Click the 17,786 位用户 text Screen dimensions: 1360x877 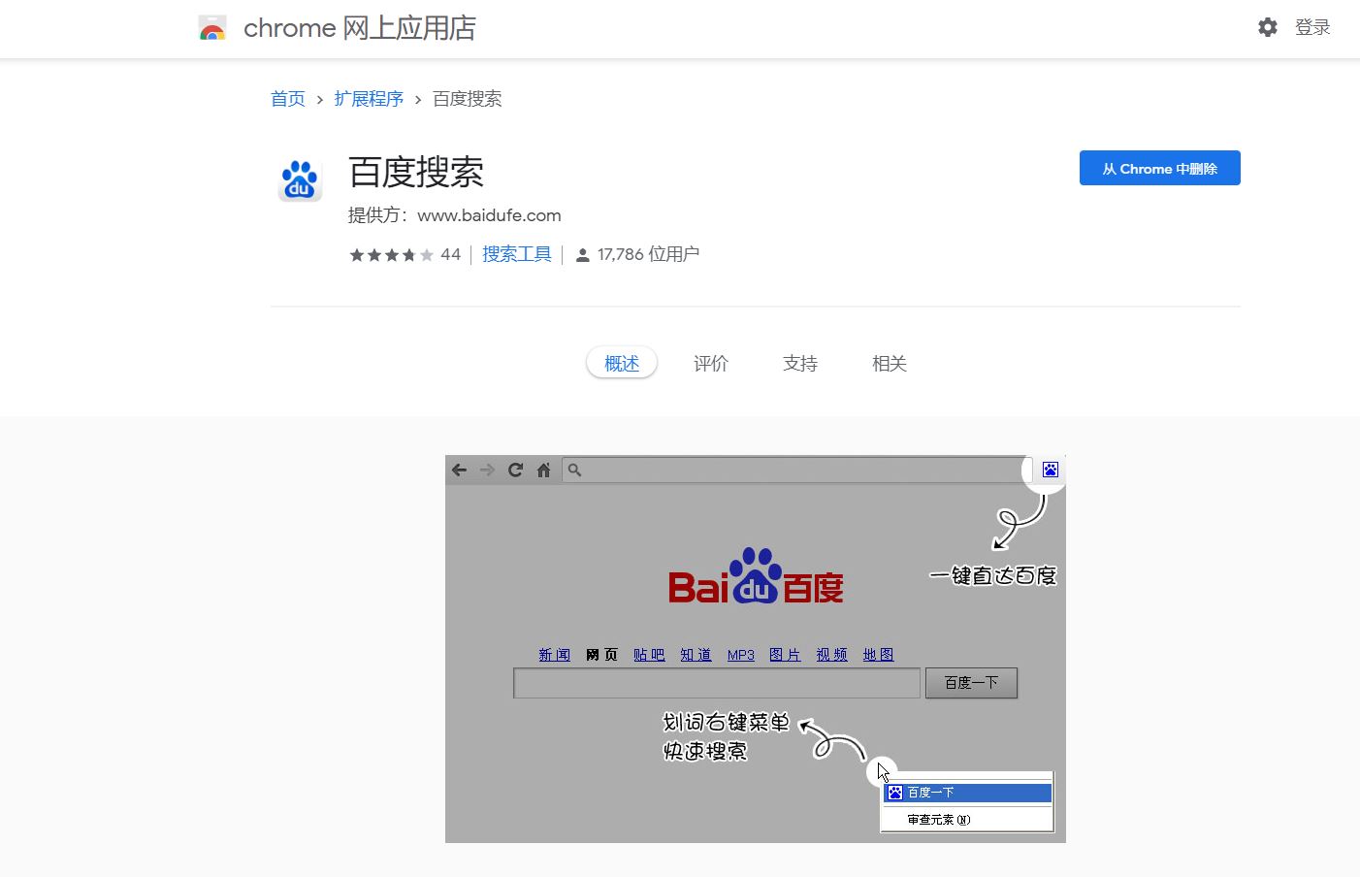(x=648, y=254)
